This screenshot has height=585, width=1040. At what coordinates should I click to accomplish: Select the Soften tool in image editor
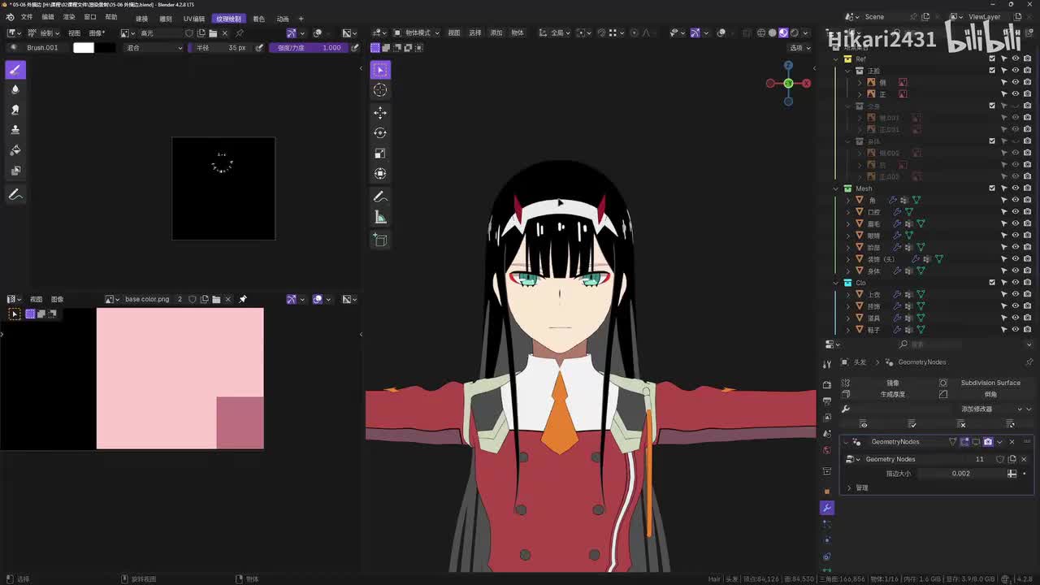pos(15,90)
